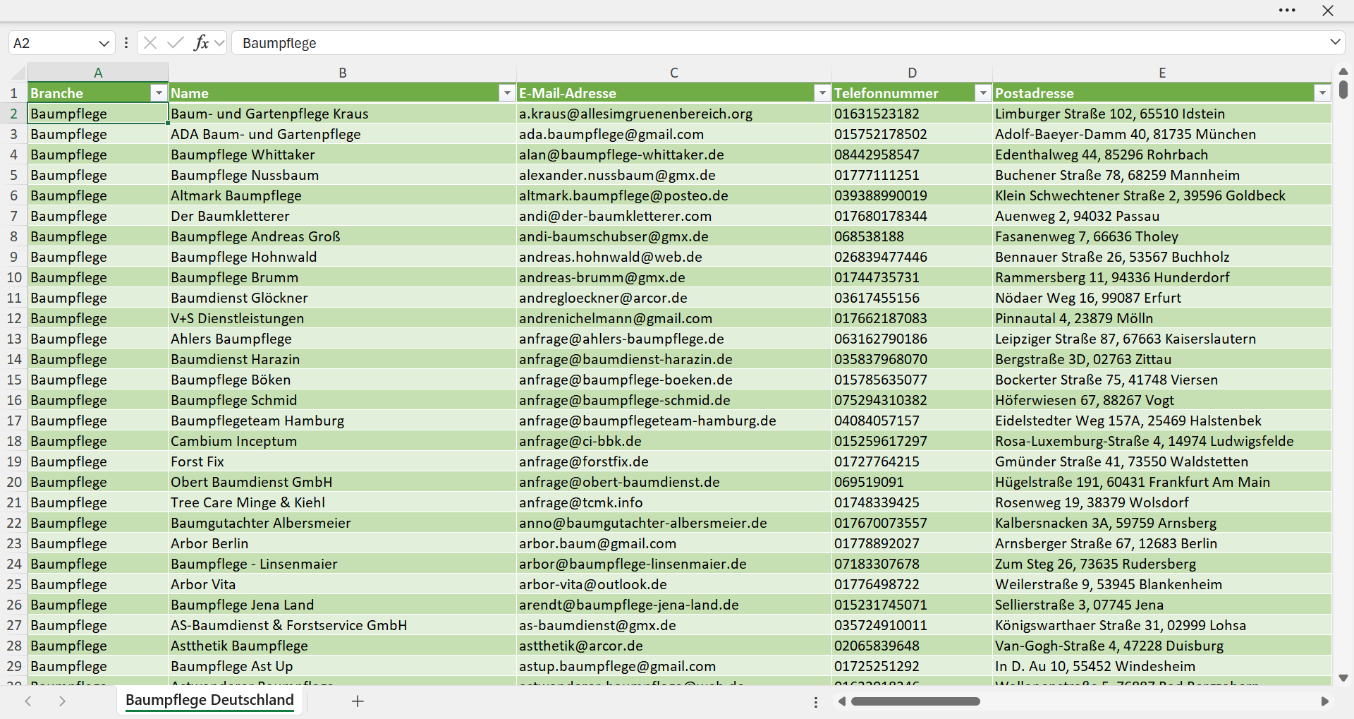1354x719 pixels.
Task: Click the select-all corner triangle
Action: 18,72
